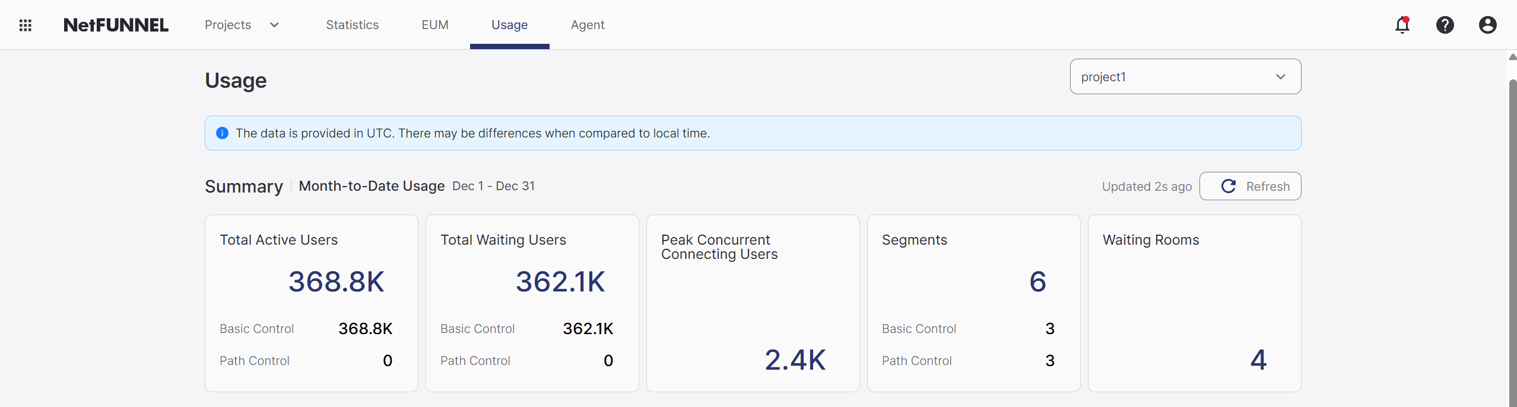Open the user account profile icon
This screenshot has height=407, width=1517.
[1487, 25]
